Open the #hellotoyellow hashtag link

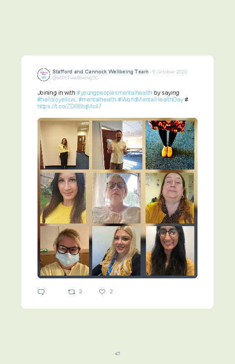(56, 99)
